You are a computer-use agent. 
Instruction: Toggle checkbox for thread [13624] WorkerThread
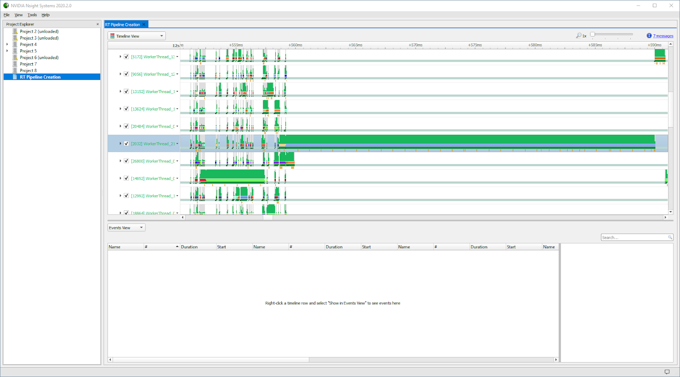[x=126, y=109]
